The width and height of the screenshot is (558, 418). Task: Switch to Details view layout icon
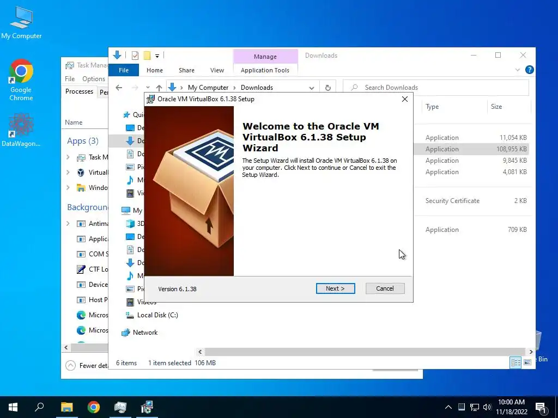point(515,362)
